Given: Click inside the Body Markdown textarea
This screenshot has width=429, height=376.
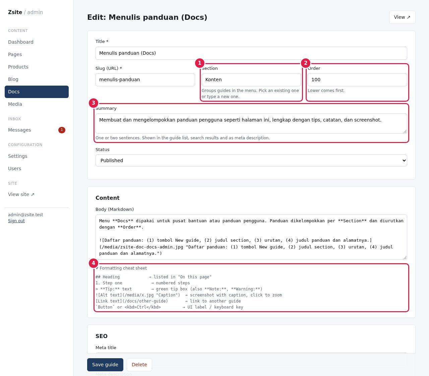Looking at the screenshot, I should [x=251, y=237].
